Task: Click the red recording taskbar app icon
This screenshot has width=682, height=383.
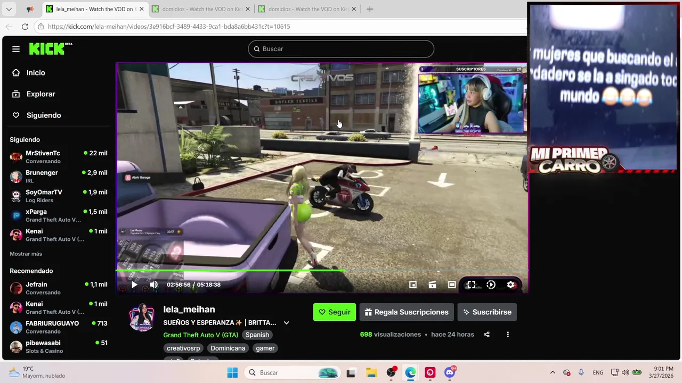Action: [x=430, y=373]
